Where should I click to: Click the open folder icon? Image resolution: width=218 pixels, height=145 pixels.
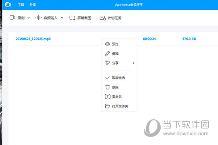click(x=107, y=106)
